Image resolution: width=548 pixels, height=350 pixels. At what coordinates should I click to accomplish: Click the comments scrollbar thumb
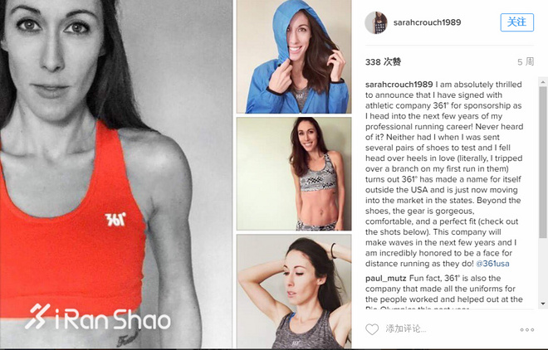coord(543,163)
